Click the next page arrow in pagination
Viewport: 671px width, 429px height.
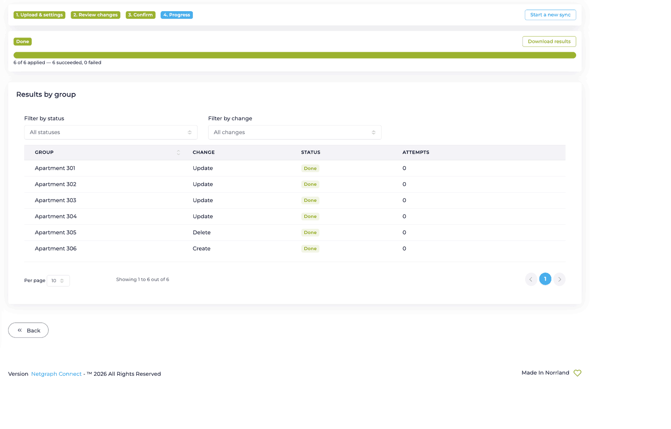(x=560, y=279)
